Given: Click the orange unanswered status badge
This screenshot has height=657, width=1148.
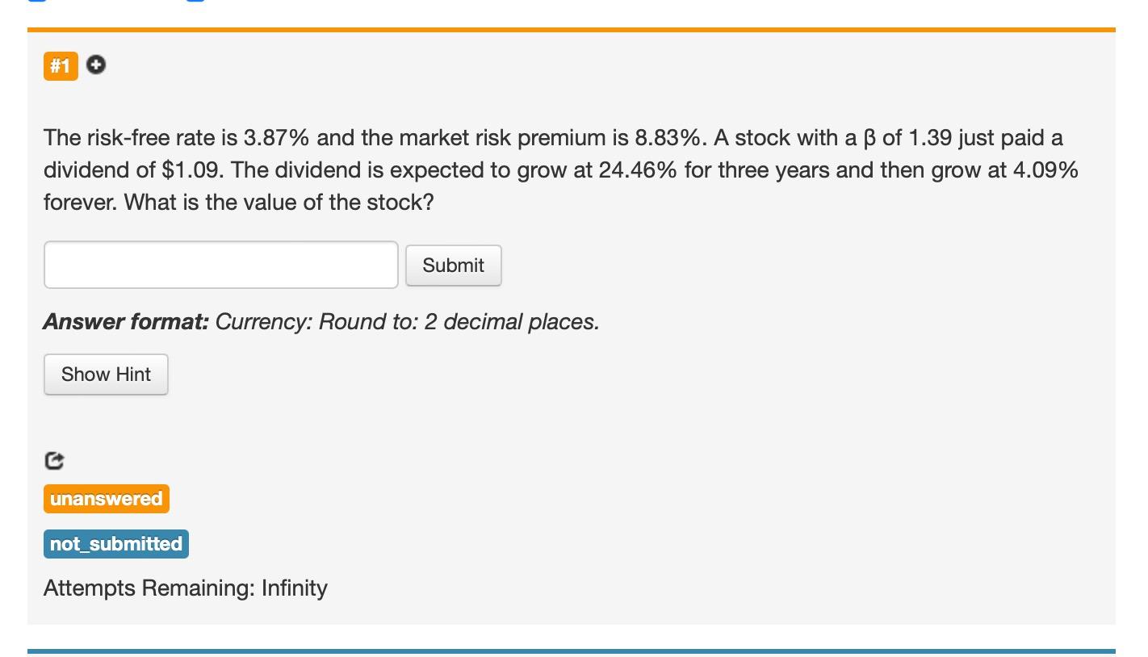Looking at the screenshot, I should point(106,498).
